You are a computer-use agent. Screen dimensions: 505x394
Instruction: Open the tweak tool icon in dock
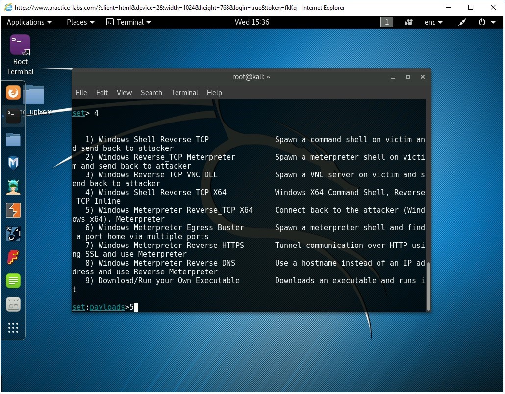click(x=13, y=304)
